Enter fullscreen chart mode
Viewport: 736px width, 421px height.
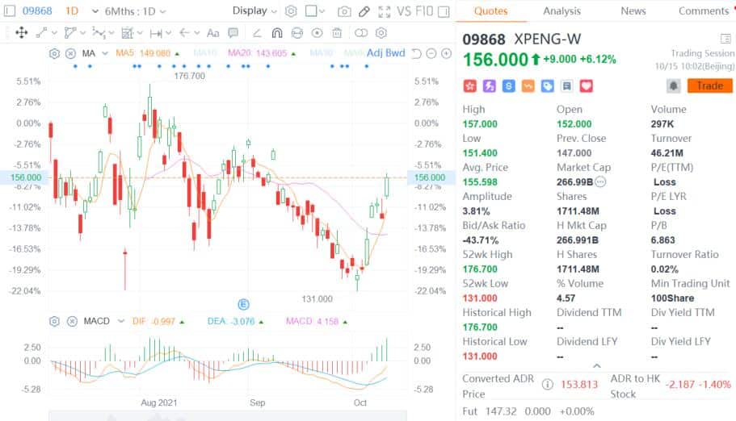385,11
